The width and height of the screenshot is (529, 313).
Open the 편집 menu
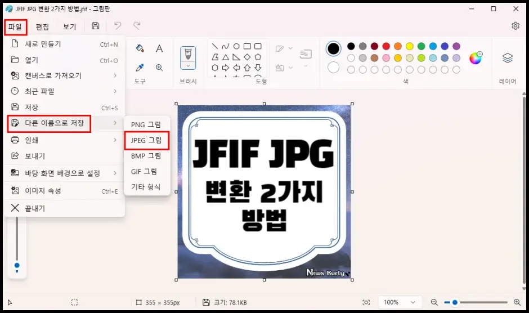(x=43, y=27)
